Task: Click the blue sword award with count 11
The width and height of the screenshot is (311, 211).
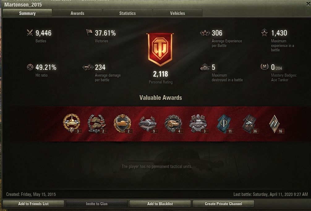Action: coord(224,123)
